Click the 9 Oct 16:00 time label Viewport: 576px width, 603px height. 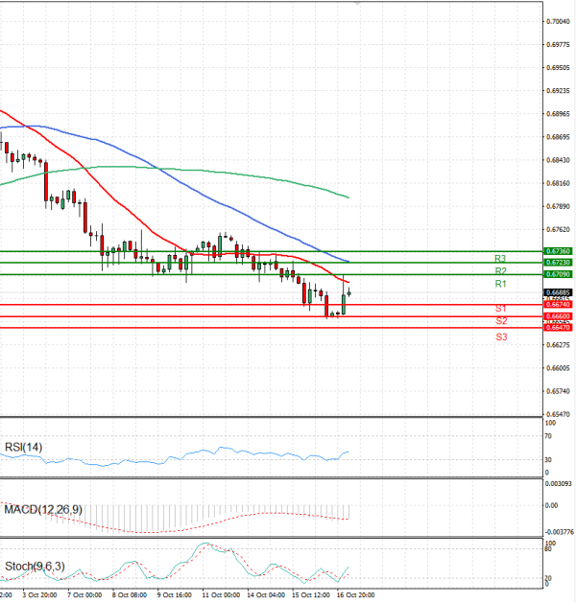(x=175, y=595)
